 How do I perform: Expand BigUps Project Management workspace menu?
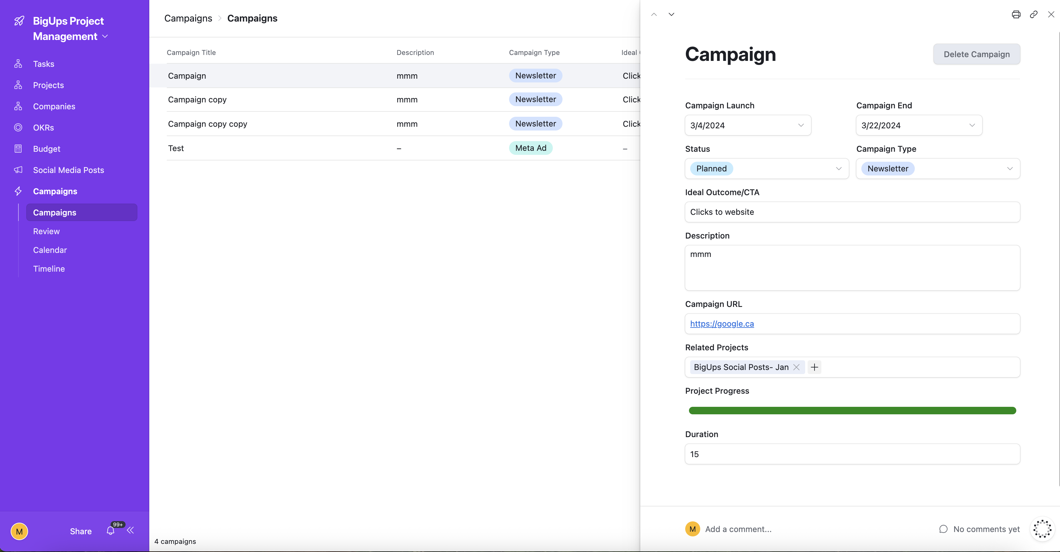point(105,36)
